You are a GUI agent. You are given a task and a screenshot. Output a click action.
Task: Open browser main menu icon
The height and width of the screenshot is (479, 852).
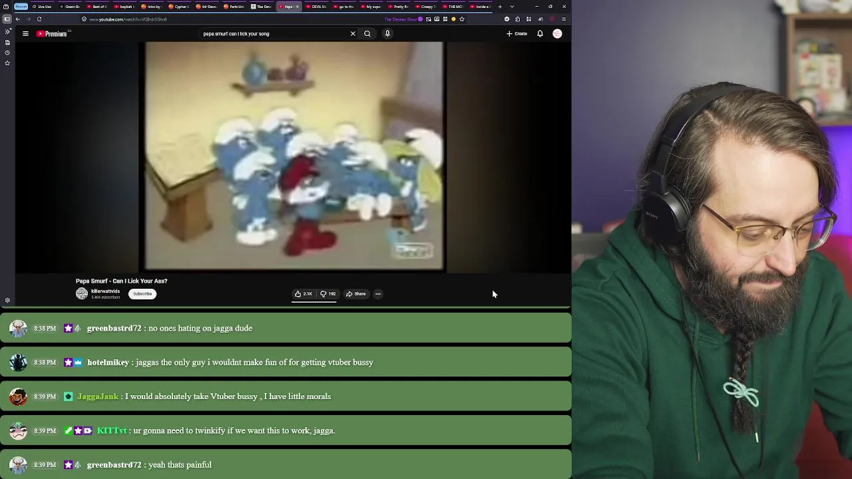click(564, 19)
